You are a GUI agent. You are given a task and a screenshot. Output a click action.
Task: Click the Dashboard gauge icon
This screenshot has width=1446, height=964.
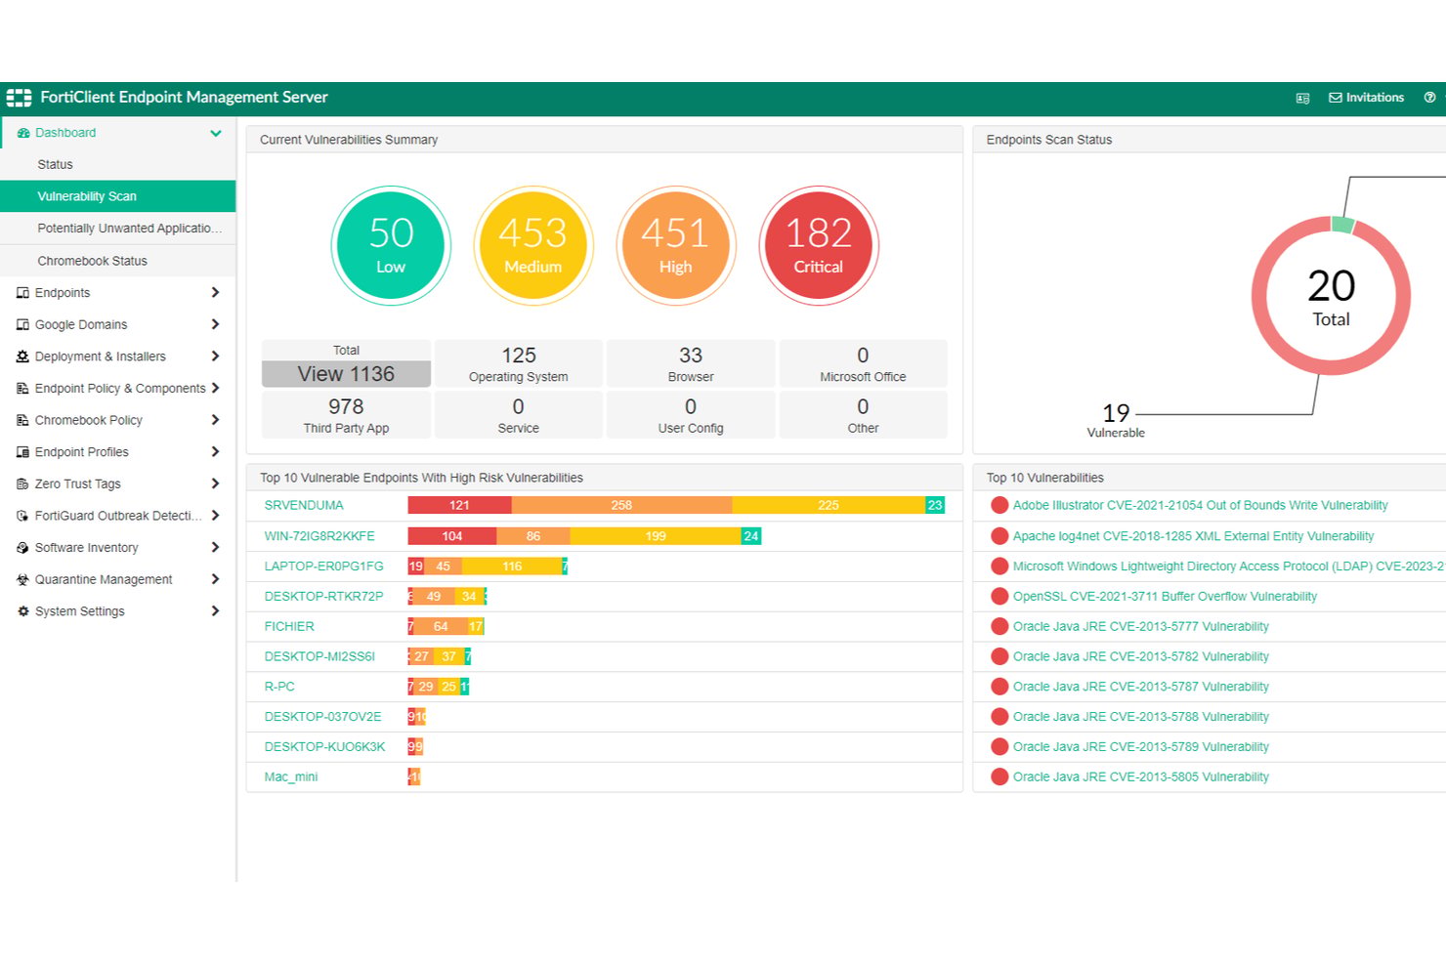(23, 133)
